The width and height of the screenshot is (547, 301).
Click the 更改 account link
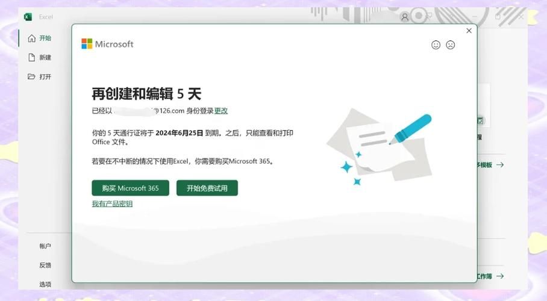(221, 111)
